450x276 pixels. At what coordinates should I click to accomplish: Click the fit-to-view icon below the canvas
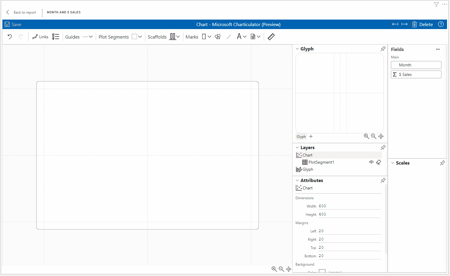289,269
